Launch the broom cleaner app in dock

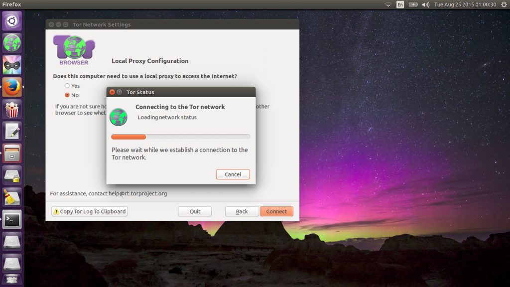click(x=12, y=197)
